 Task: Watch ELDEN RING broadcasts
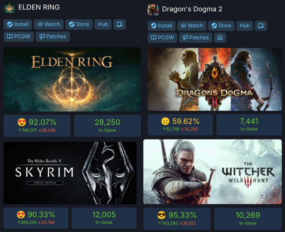(x=49, y=25)
